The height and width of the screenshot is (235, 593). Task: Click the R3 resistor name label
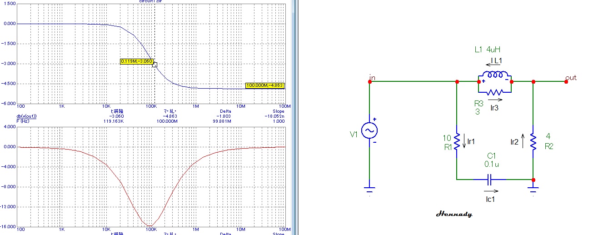[479, 104]
